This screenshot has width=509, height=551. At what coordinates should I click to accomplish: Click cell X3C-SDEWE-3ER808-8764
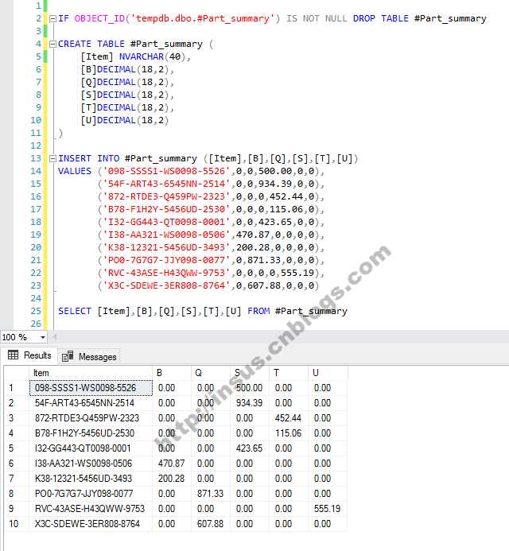click(91, 524)
